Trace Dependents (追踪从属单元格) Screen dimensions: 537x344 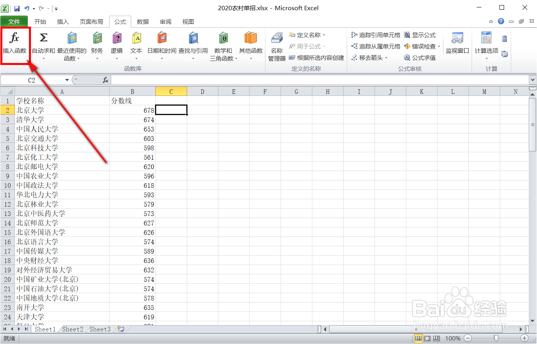(376, 47)
